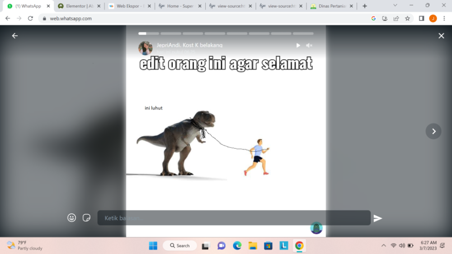Toggle the status mute speaker icon
The image size is (452, 254).
pyautogui.click(x=309, y=46)
